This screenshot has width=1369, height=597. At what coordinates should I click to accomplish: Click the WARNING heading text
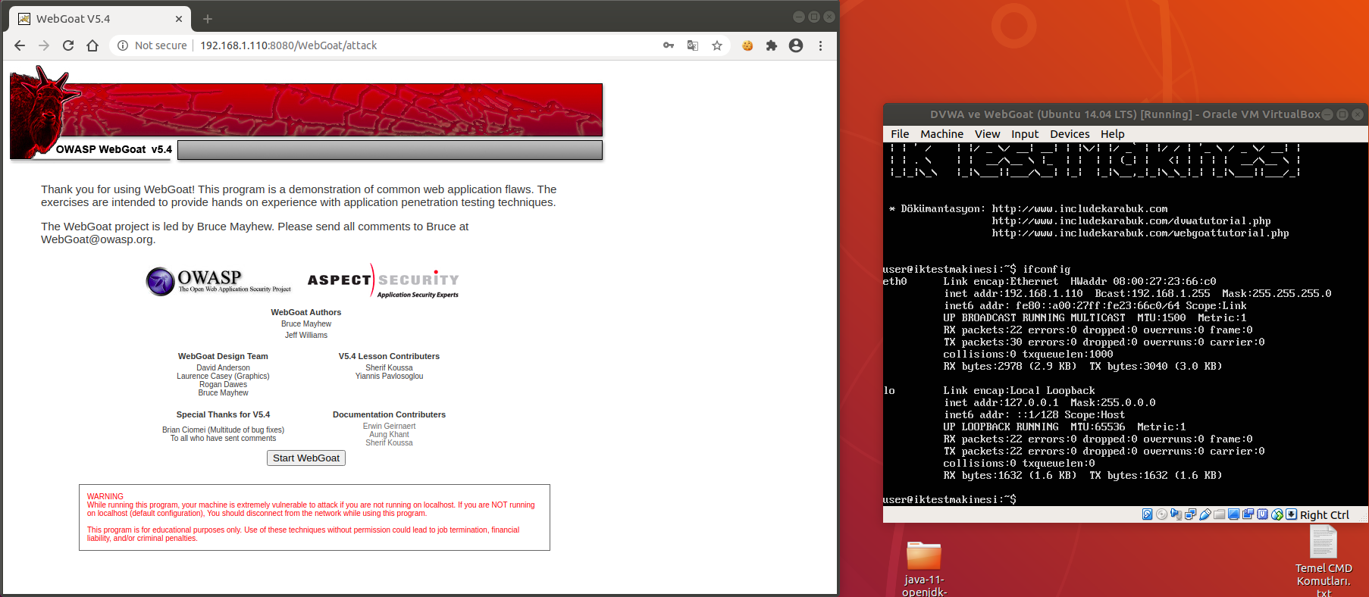point(105,496)
